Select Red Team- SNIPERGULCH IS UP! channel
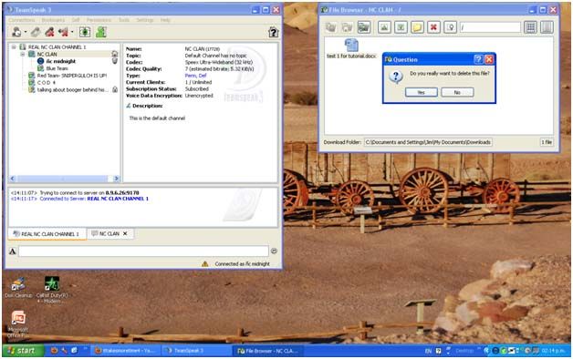573x359 pixels. (71, 76)
